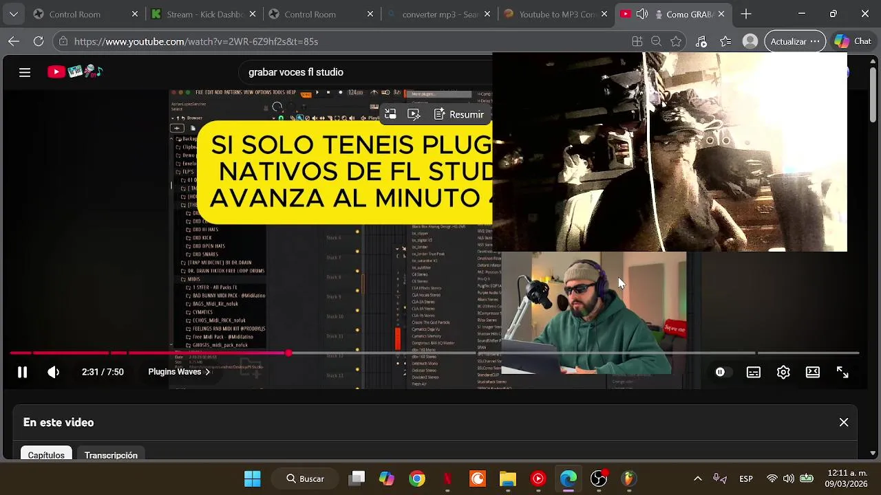Open the Windows Start menu

[253, 478]
